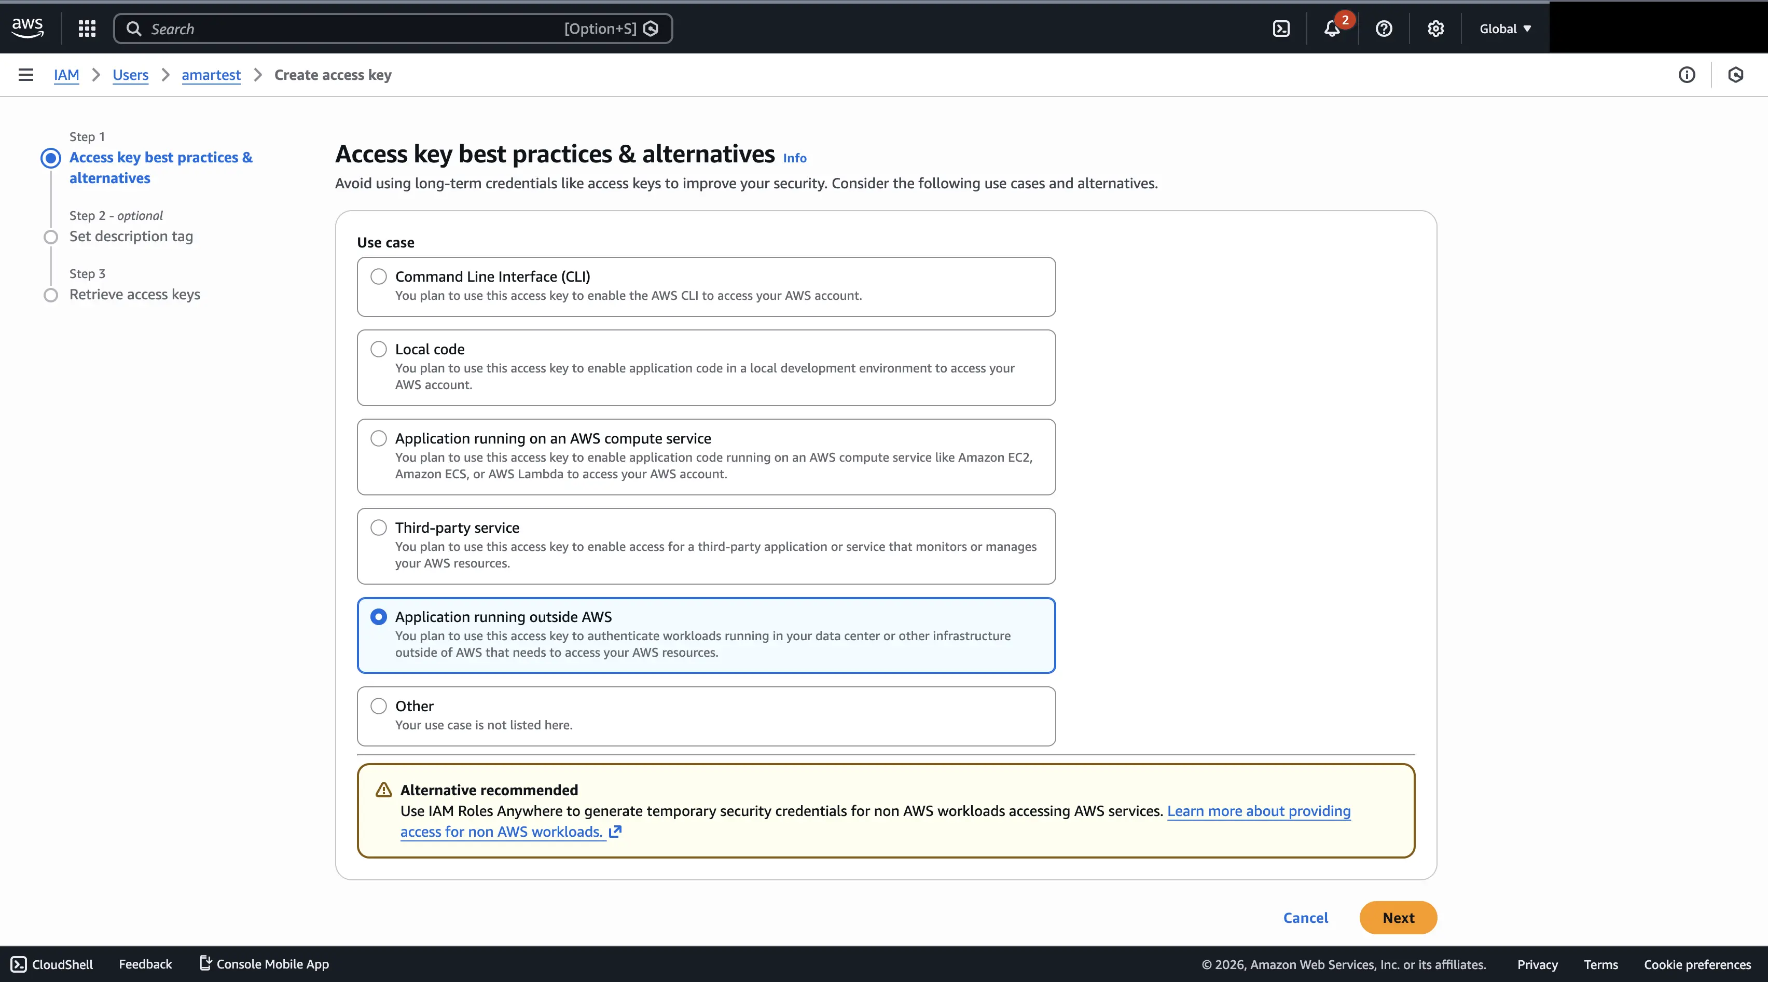Open Set description tag step
This screenshot has height=982, width=1768.
[x=131, y=236]
